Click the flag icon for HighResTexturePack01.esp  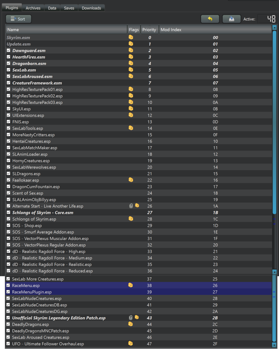point(131,89)
